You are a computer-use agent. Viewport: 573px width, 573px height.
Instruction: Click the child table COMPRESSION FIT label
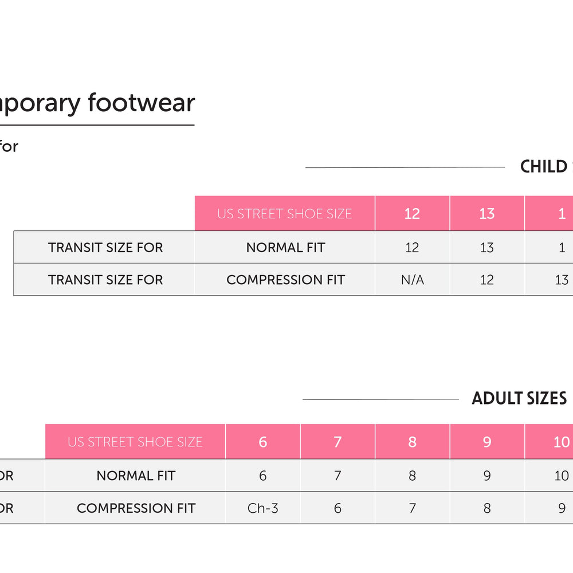pyautogui.click(x=285, y=280)
